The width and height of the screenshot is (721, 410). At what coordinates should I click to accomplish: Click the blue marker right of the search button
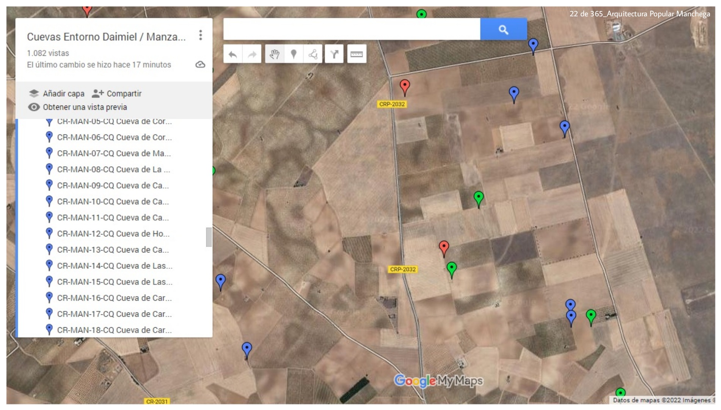(x=533, y=46)
